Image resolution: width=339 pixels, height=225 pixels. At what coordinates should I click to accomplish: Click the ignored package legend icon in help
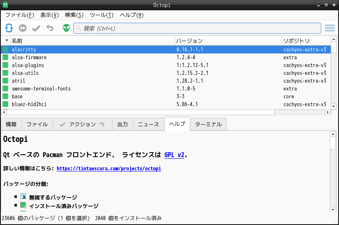pyautogui.click(x=23, y=197)
